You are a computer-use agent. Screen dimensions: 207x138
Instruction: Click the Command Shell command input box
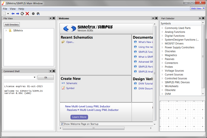pyautogui.click(x=20, y=77)
